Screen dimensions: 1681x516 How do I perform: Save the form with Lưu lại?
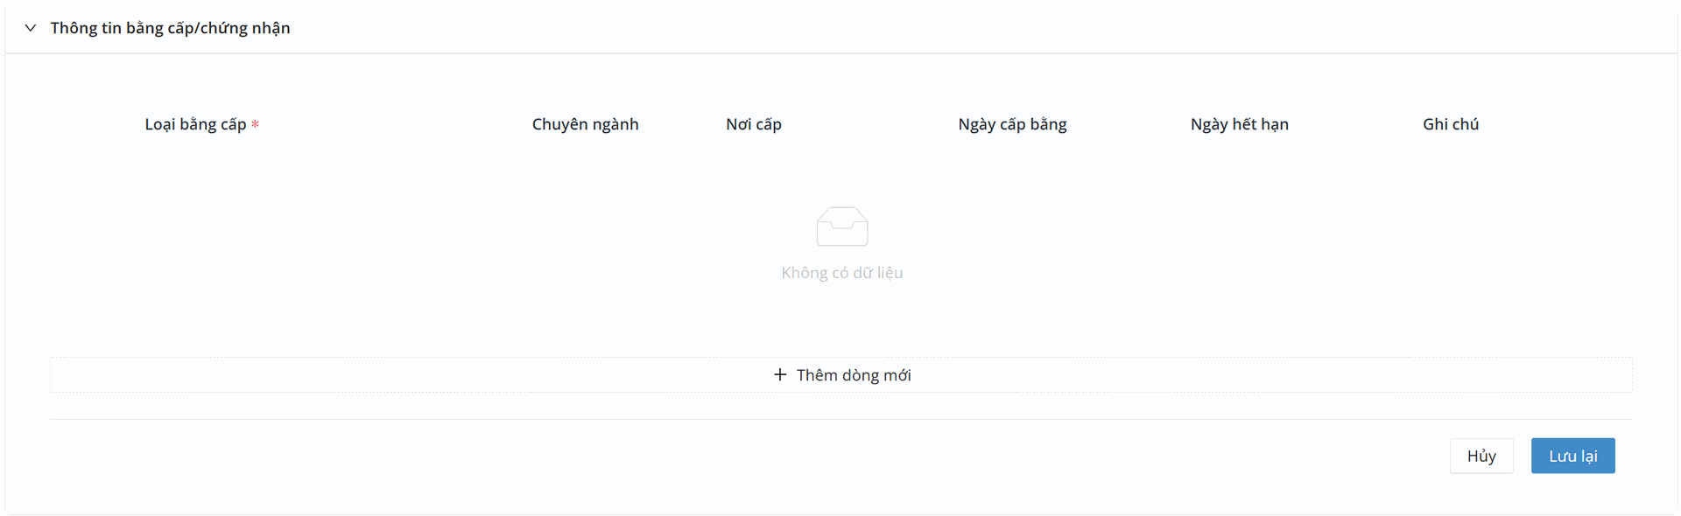click(1572, 456)
